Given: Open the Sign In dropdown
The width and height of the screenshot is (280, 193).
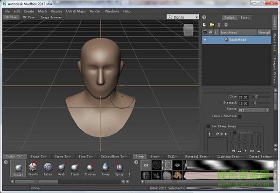Looking at the screenshot, I should [182, 17].
